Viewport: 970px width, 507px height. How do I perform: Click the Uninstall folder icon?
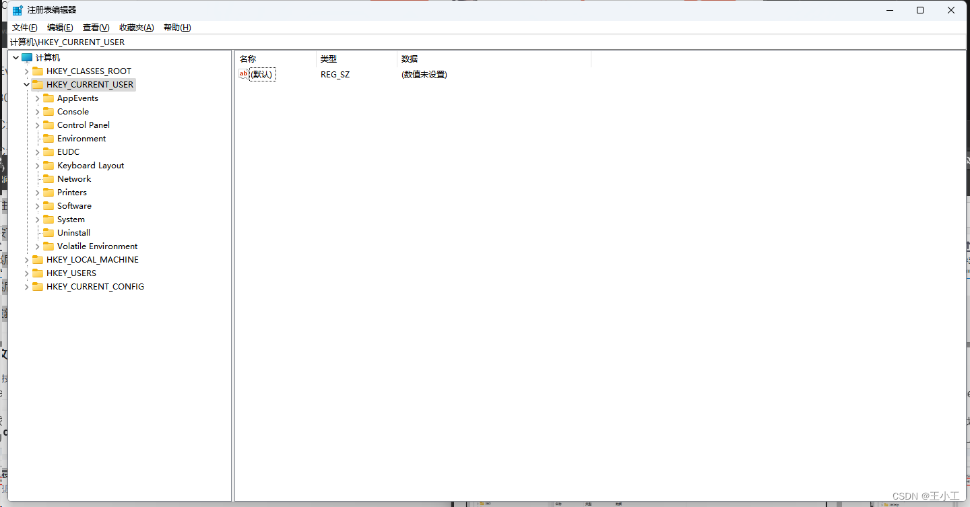coord(48,233)
